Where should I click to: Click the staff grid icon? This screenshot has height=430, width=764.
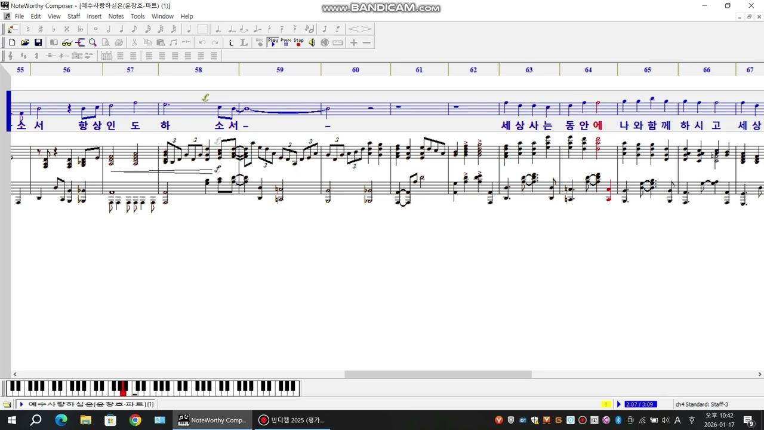(106, 56)
